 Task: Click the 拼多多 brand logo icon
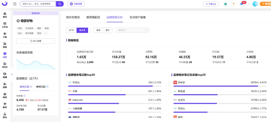[x=175, y=83]
